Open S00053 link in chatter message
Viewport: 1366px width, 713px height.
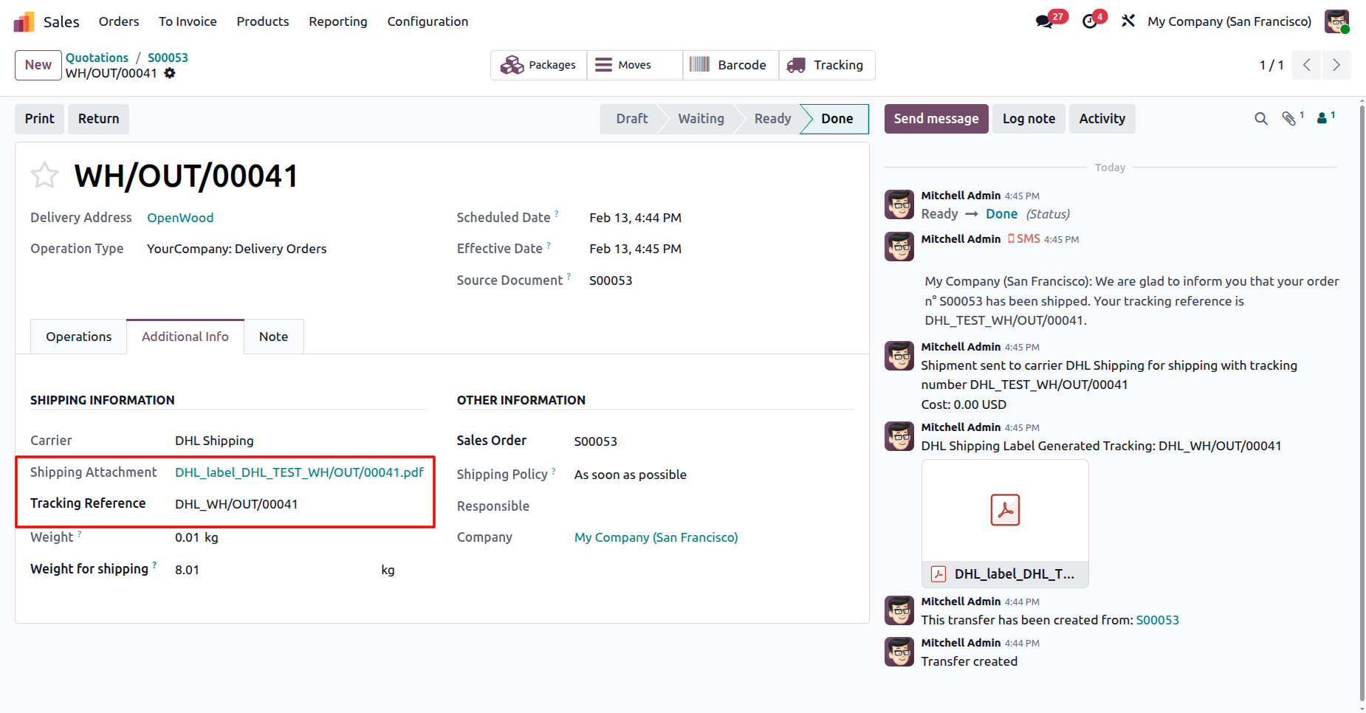coord(1157,620)
